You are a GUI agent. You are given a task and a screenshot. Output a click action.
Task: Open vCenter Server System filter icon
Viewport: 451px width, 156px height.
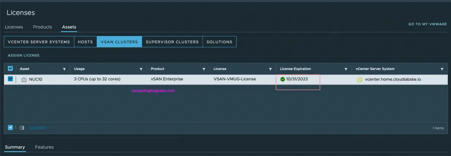pyautogui.click(x=442, y=69)
